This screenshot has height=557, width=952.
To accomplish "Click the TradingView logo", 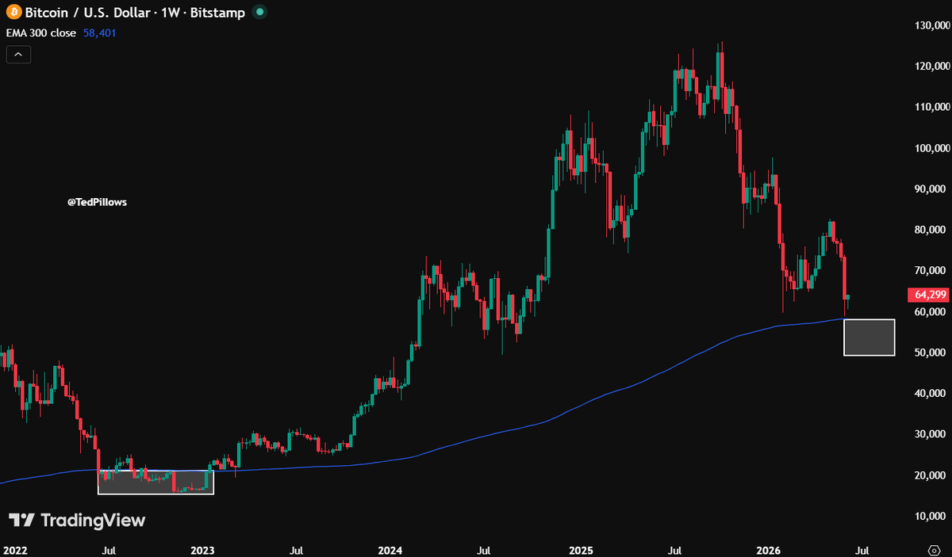I will coord(77,521).
